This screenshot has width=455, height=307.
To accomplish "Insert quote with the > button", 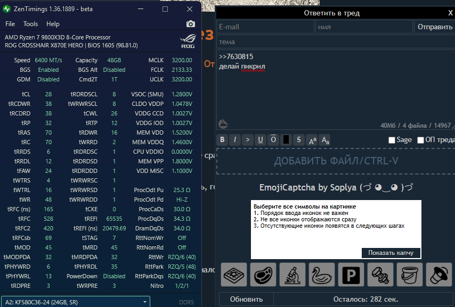I will (248, 140).
